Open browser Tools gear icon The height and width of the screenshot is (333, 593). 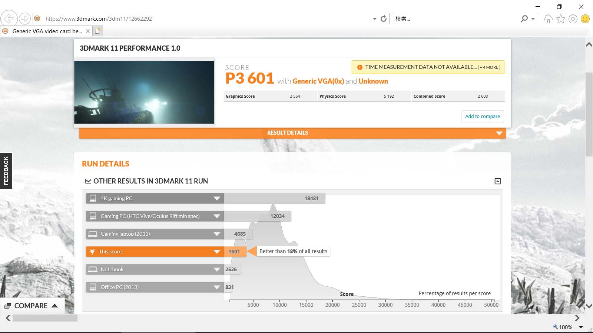click(x=573, y=19)
